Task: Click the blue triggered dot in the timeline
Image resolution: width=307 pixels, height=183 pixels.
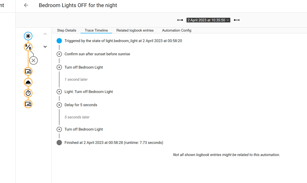Action: 59,41
